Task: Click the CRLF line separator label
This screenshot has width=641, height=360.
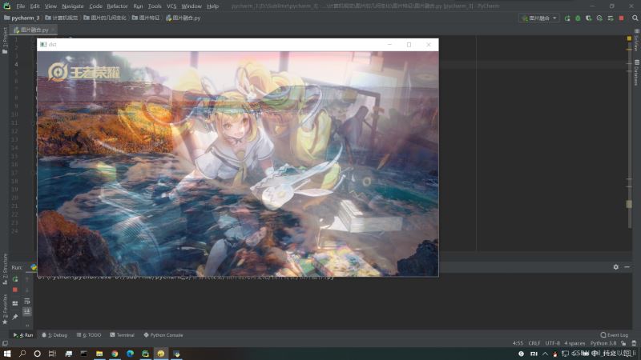Action: click(x=534, y=343)
